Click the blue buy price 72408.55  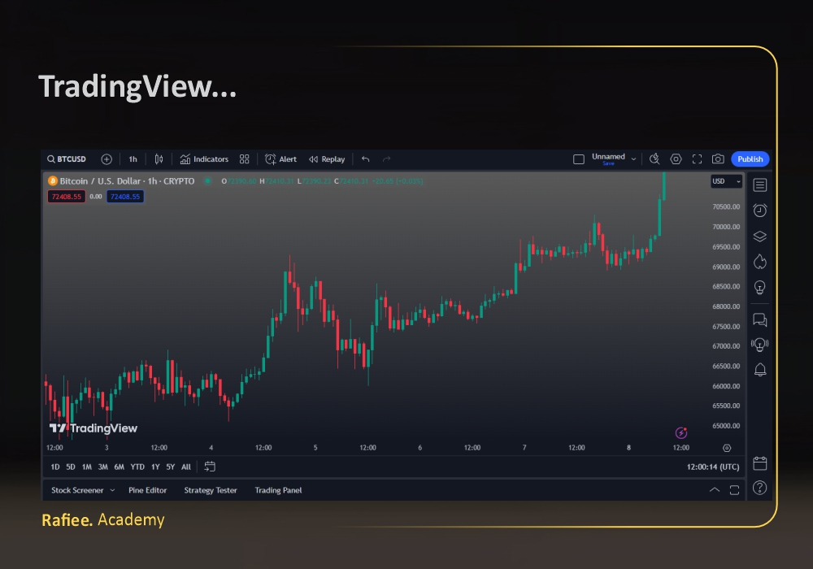coord(125,197)
